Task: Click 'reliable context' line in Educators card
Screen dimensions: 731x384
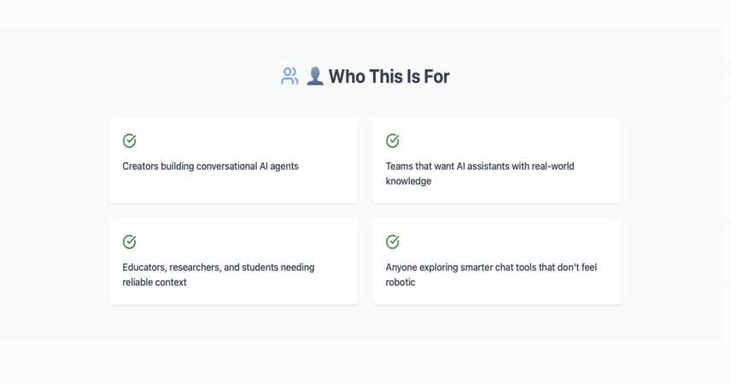Action: (155, 282)
